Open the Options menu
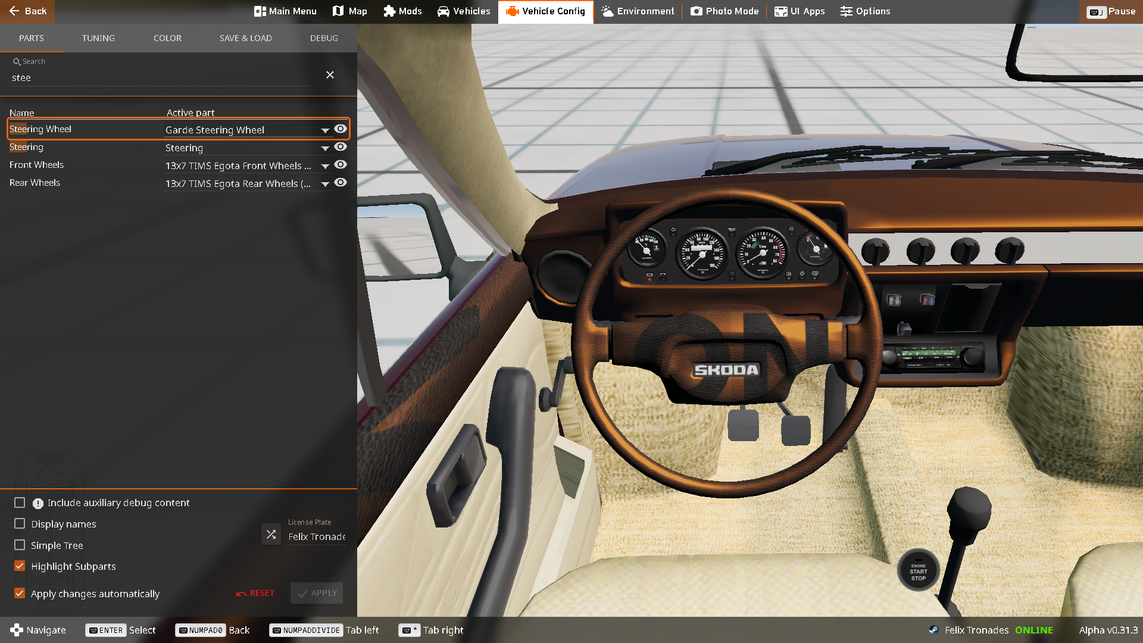The height and width of the screenshot is (643, 1143). coord(866,11)
